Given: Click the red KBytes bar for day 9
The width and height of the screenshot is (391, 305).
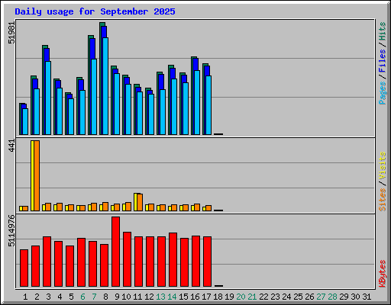Looking at the screenshot, I should click(115, 252).
